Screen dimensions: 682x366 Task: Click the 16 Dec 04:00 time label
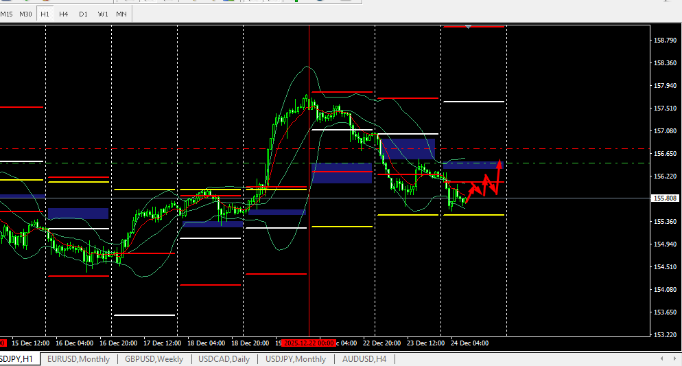[x=74, y=343]
